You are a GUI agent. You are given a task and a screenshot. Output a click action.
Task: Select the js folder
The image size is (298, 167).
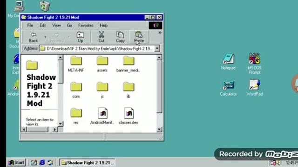point(102,90)
